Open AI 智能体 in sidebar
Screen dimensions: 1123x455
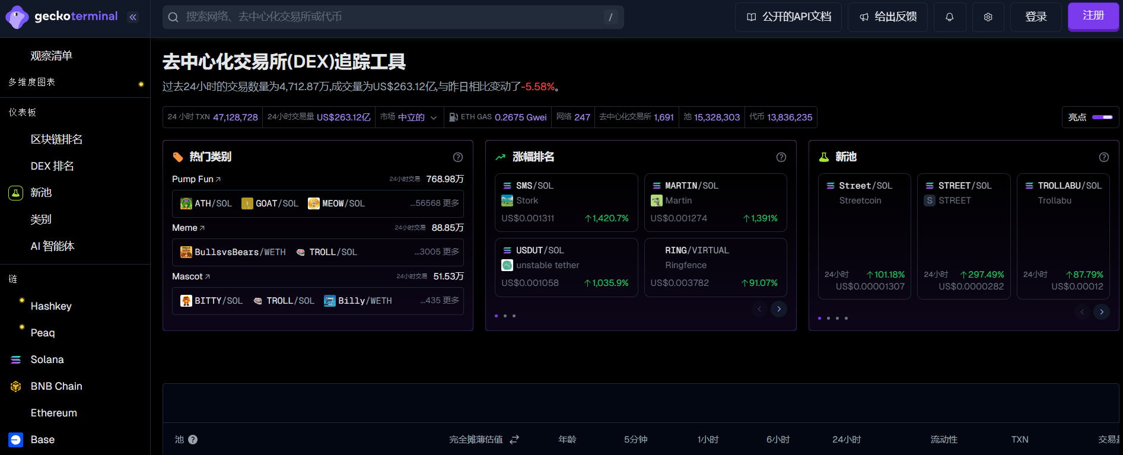52,246
